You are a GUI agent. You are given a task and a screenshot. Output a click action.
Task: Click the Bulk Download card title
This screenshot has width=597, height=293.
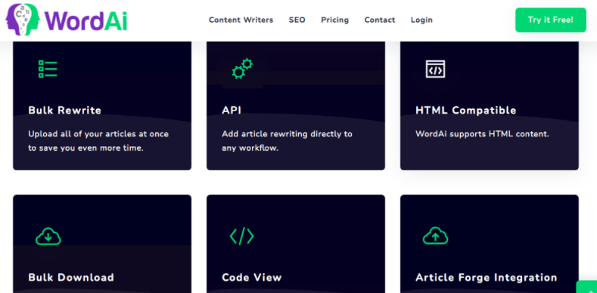(x=71, y=277)
